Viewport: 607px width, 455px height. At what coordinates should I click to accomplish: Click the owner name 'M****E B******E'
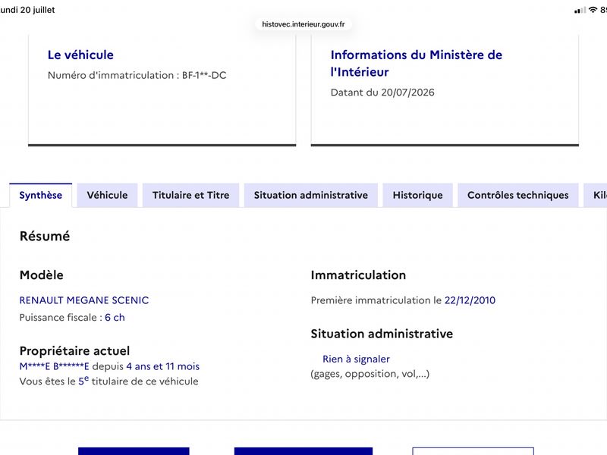pyautogui.click(x=54, y=366)
